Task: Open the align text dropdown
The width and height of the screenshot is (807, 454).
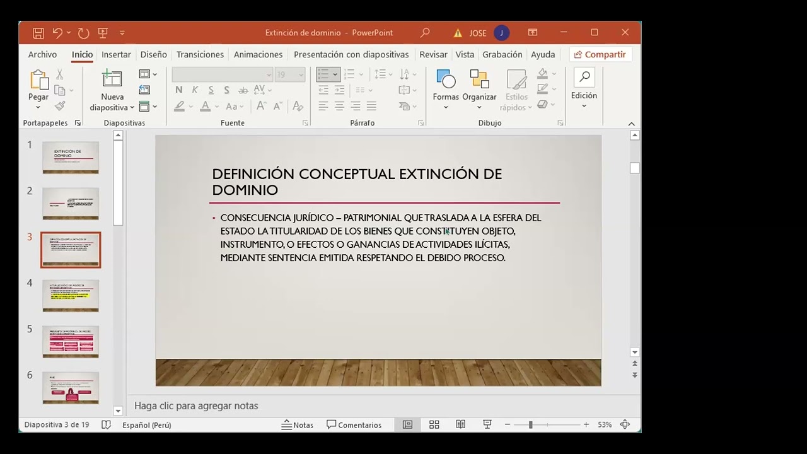Action: click(x=408, y=90)
